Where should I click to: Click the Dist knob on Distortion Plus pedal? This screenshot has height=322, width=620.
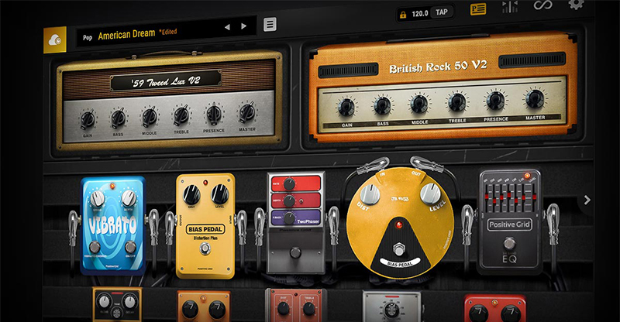(191, 195)
